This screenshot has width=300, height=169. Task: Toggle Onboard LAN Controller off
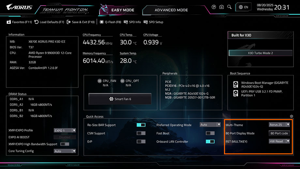(210, 142)
